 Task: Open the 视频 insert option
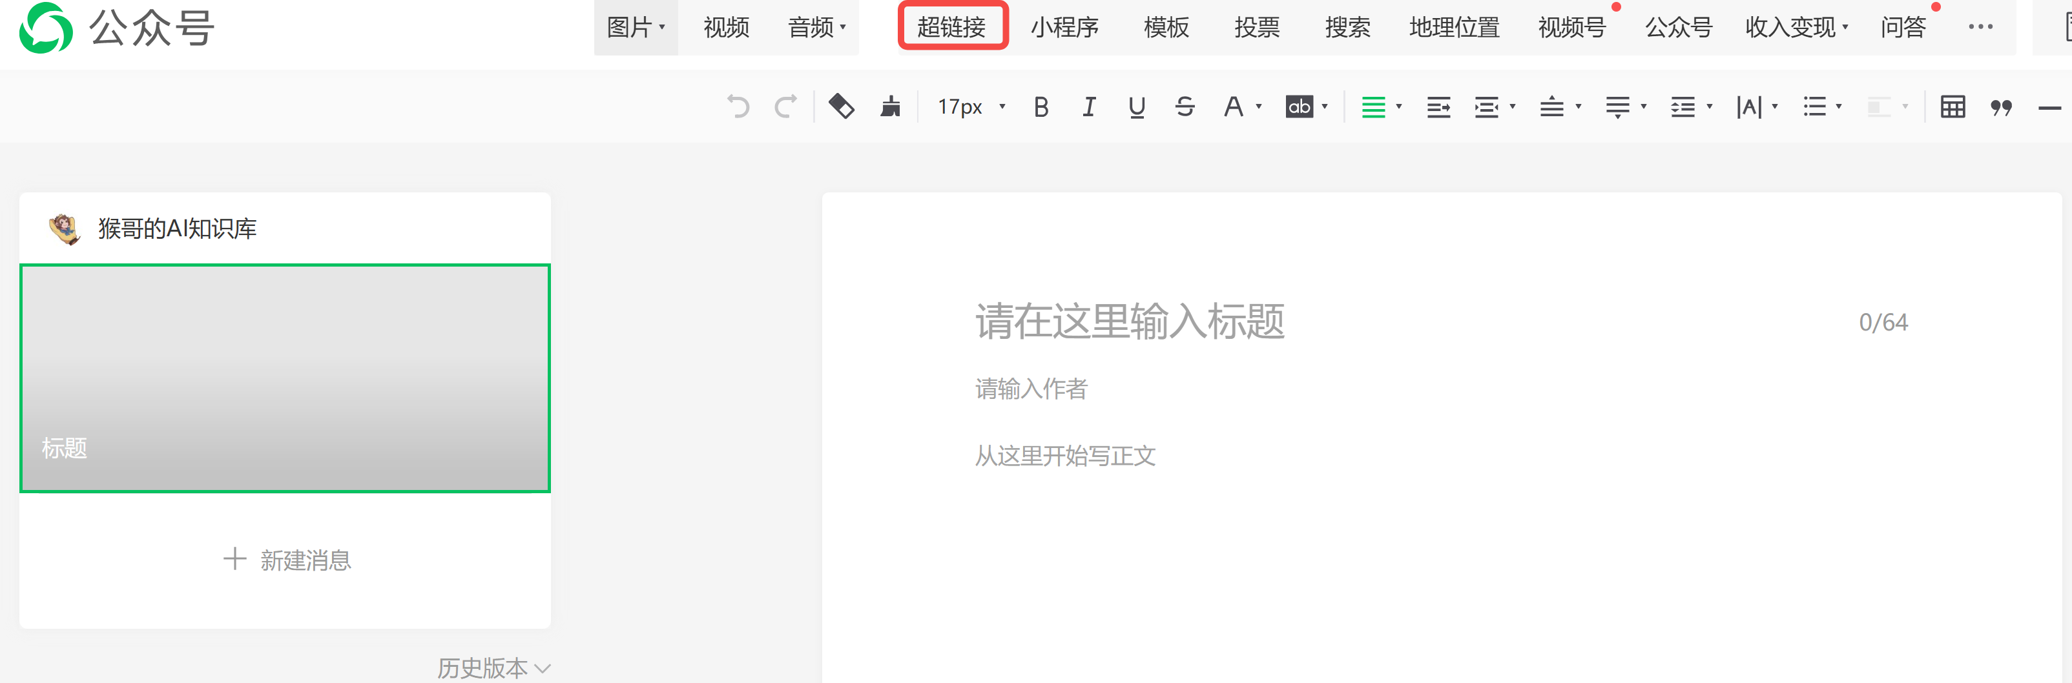pyautogui.click(x=727, y=27)
